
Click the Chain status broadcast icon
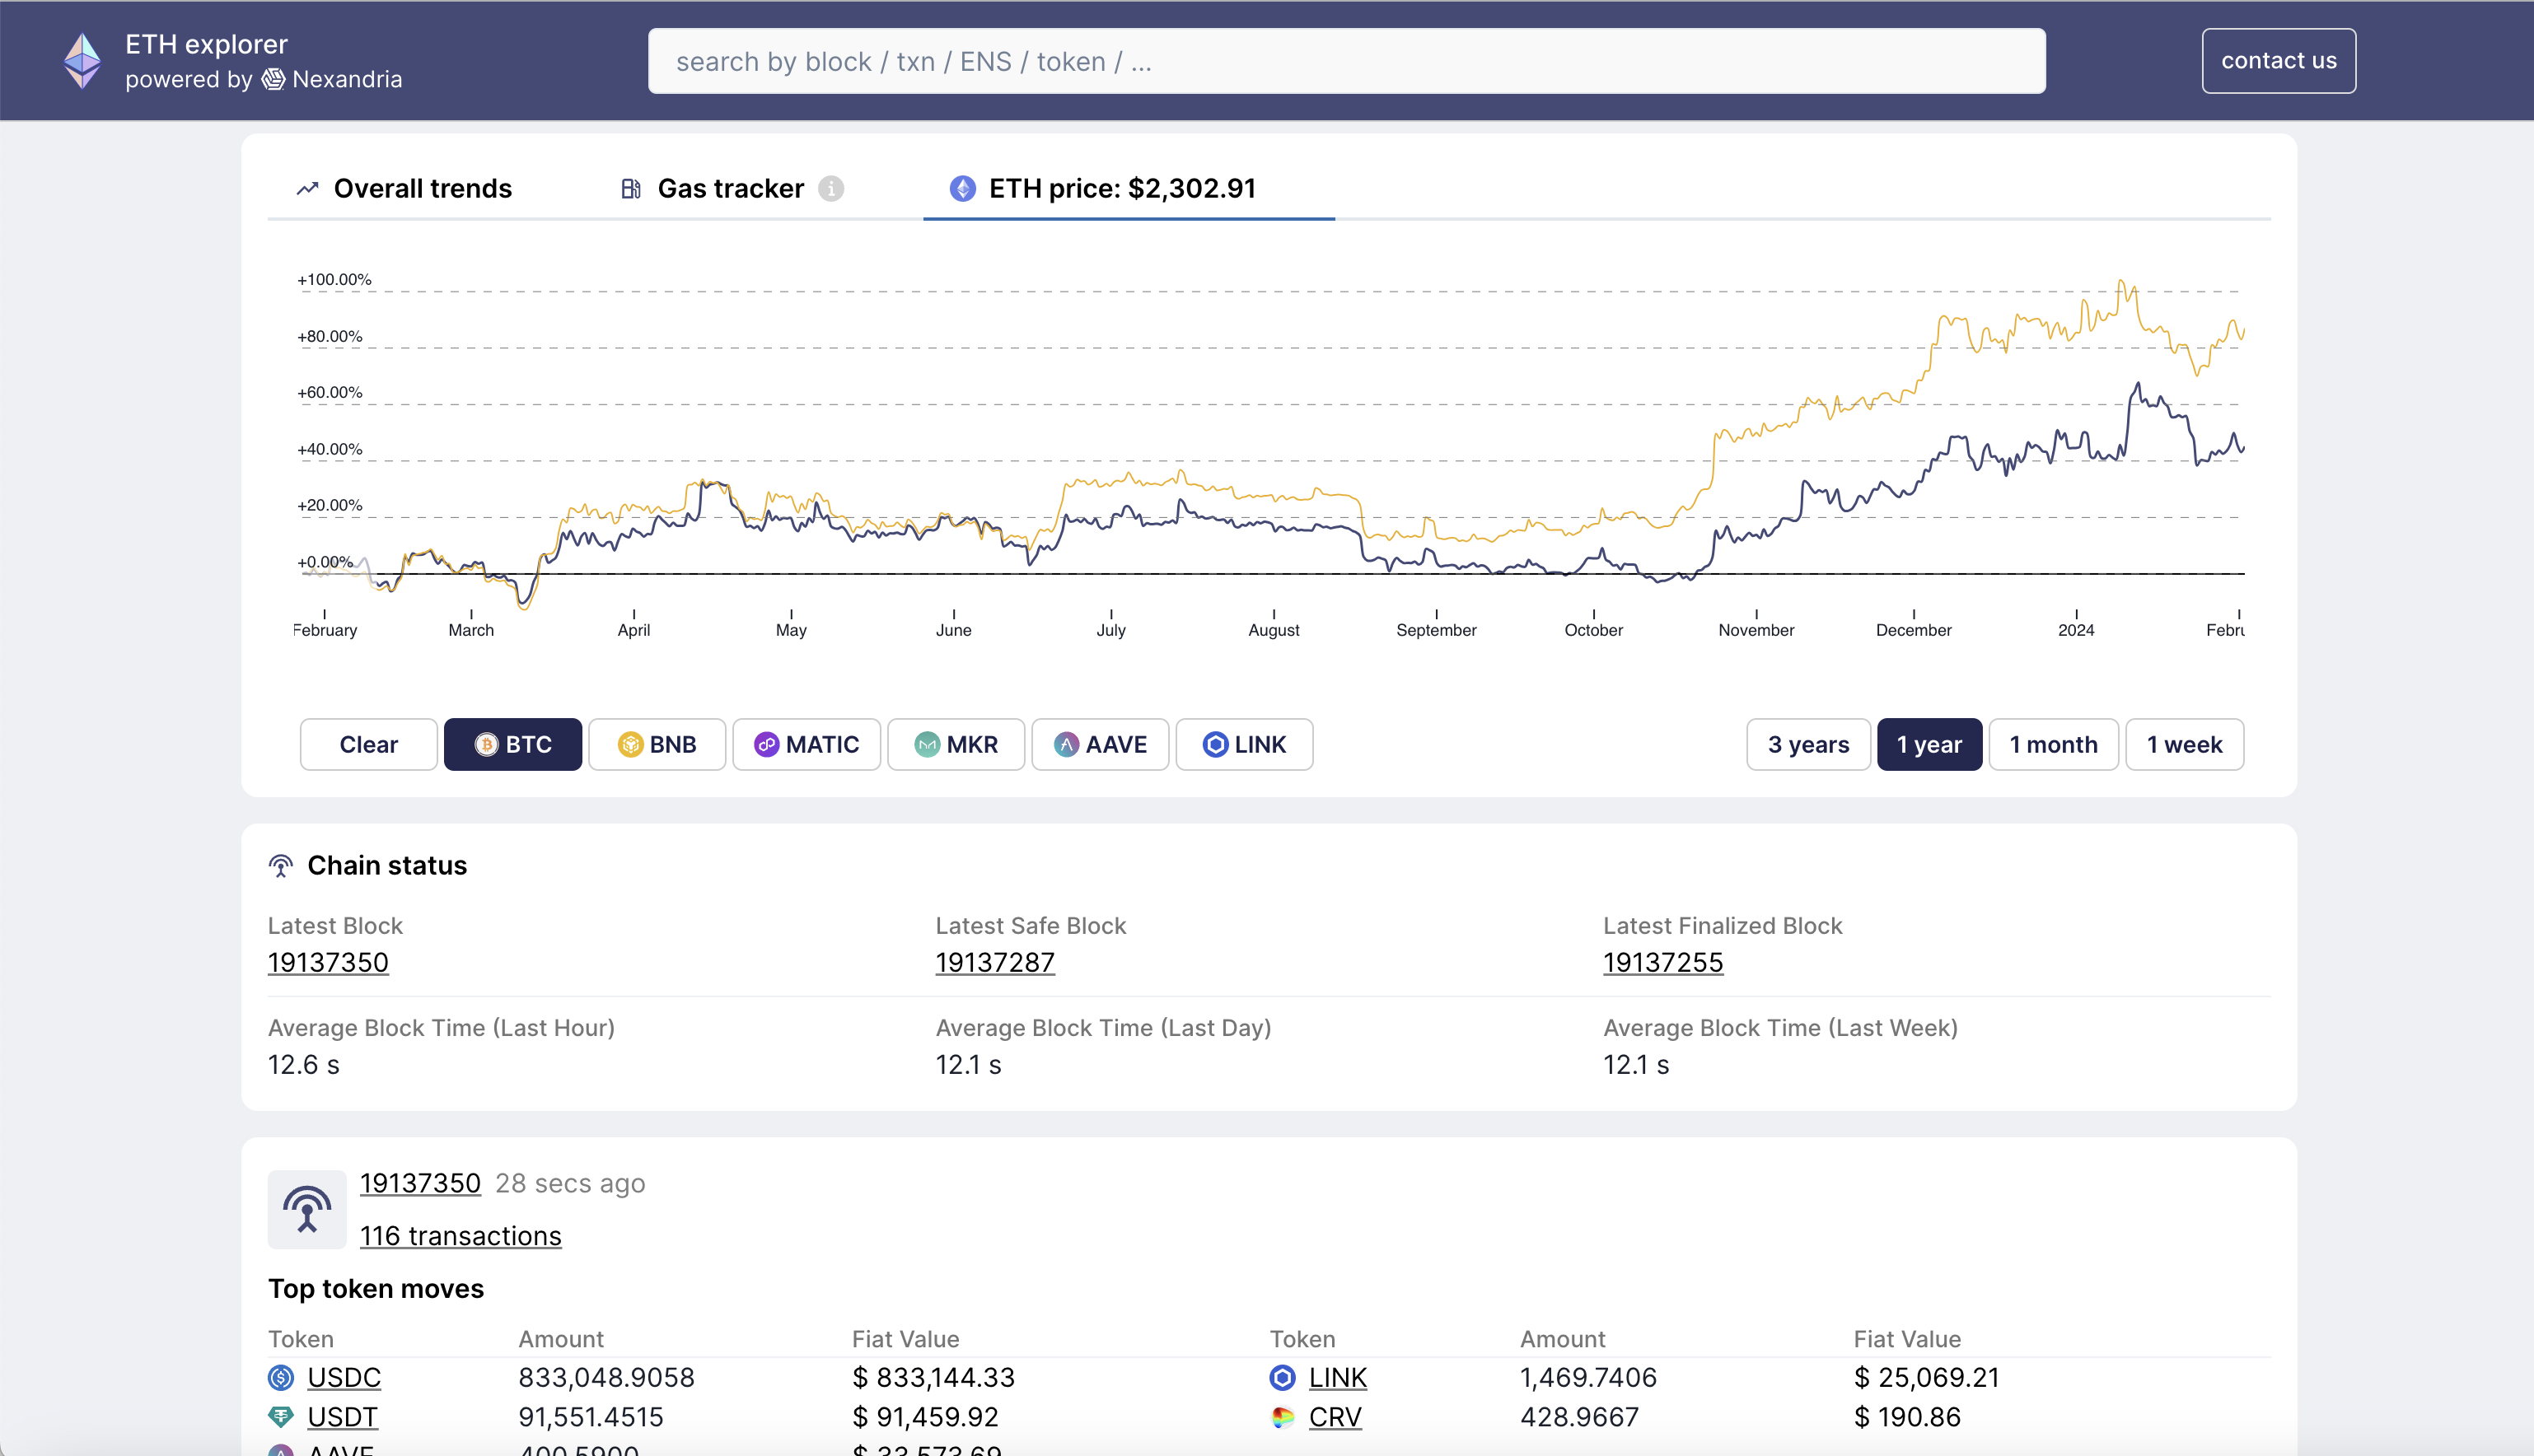coord(281,865)
